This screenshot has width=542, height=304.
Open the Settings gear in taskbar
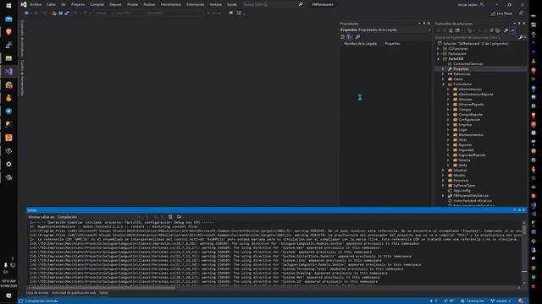point(8,164)
